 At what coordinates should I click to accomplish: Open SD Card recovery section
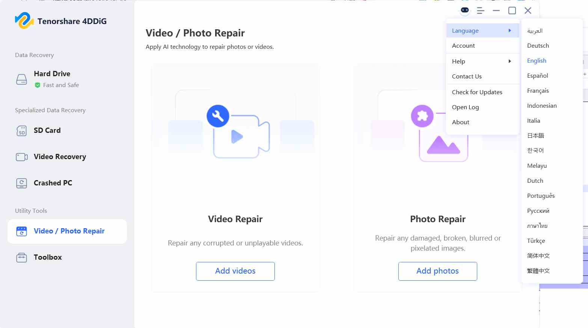pos(67,131)
